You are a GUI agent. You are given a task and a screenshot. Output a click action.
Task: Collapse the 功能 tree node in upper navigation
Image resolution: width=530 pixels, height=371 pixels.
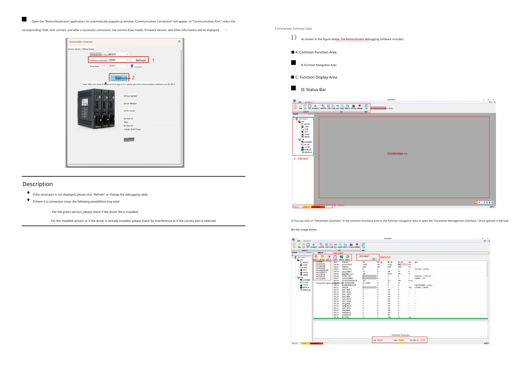(297, 122)
